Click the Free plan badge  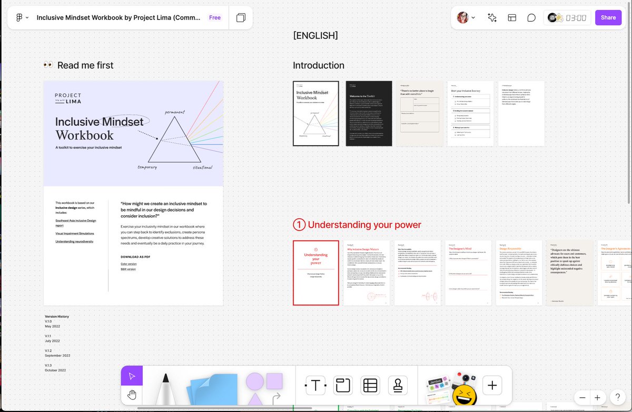pos(215,17)
